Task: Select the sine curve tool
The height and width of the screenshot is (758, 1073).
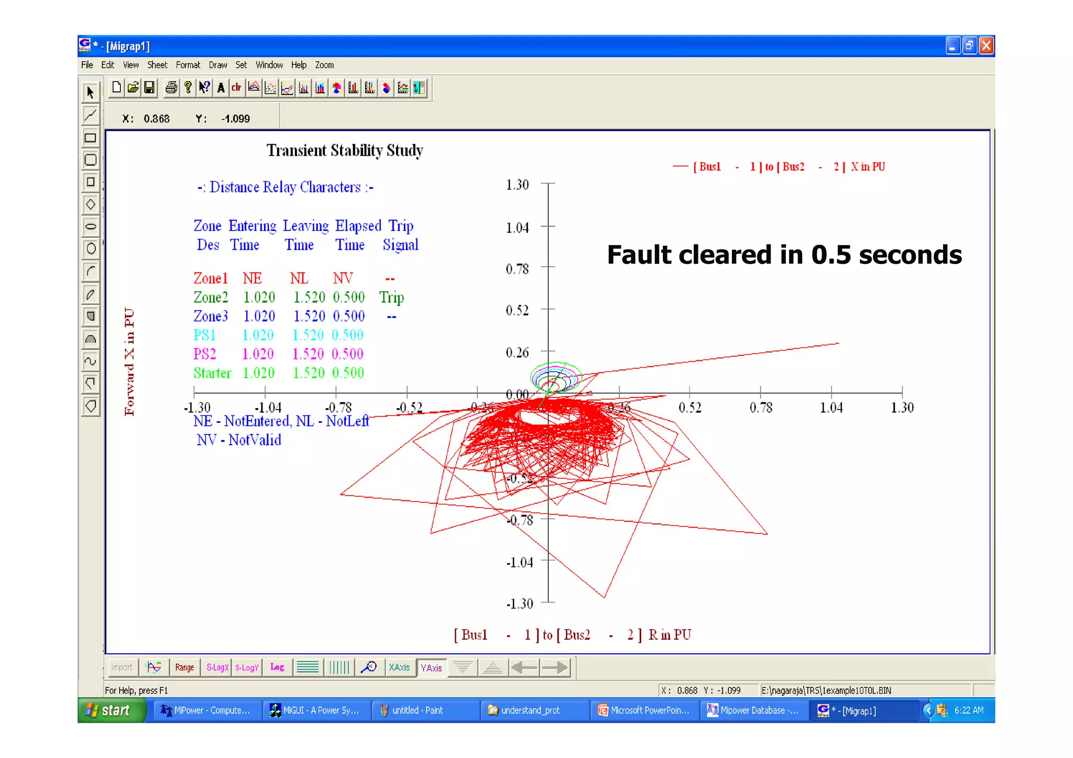Action: pos(91,361)
